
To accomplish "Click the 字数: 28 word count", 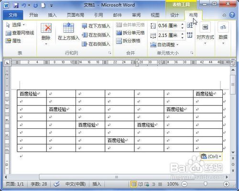I will click(x=39, y=184).
